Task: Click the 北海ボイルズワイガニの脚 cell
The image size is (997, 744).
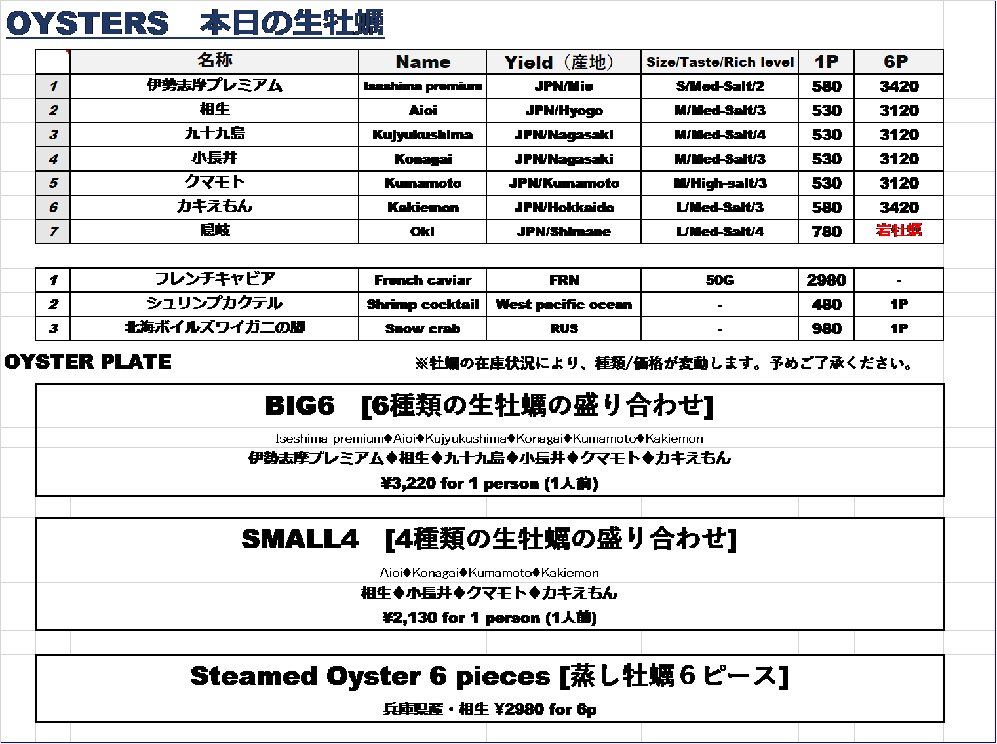Action: coord(214,328)
